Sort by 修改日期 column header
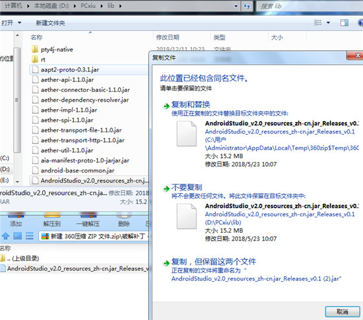The image size is (363, 320). point(168,37)
